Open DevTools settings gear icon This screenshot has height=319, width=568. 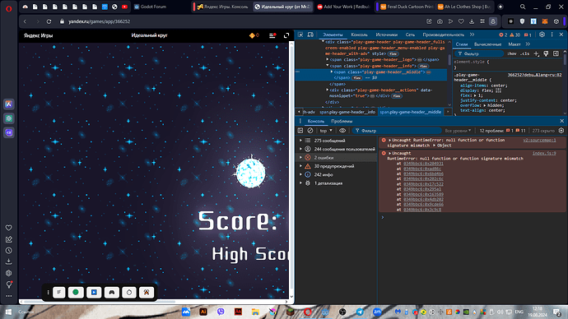[542, 35]
